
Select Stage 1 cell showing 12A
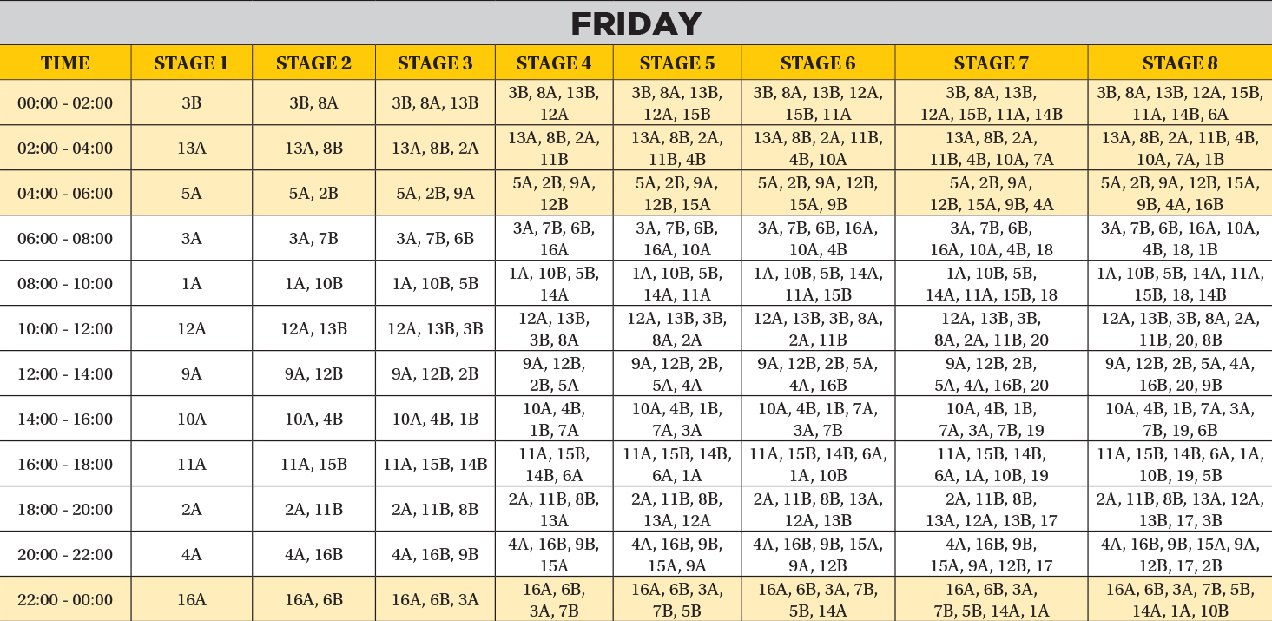191,329
